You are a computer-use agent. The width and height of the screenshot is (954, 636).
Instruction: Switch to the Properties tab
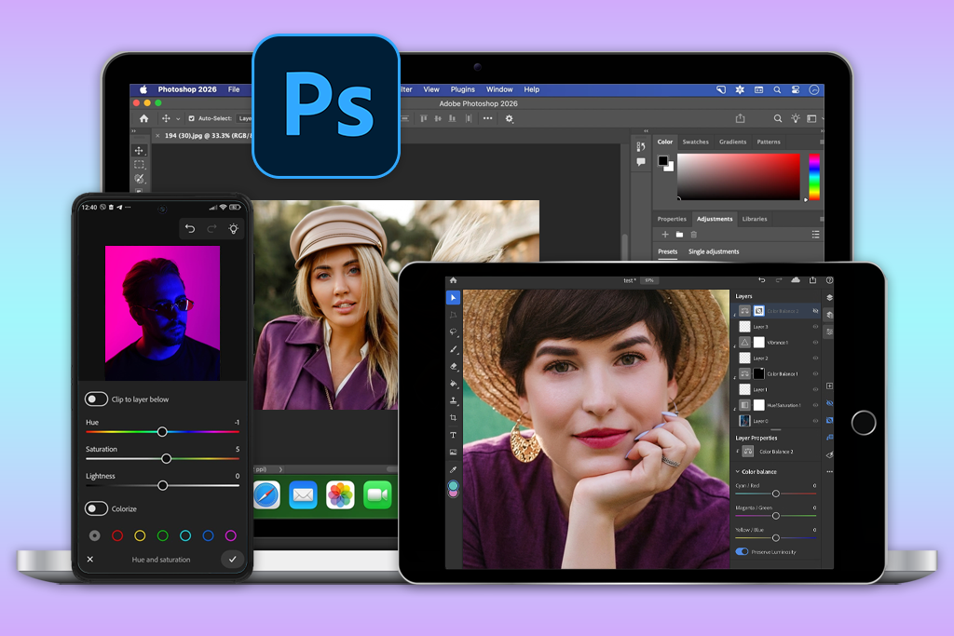coord(672,219)
